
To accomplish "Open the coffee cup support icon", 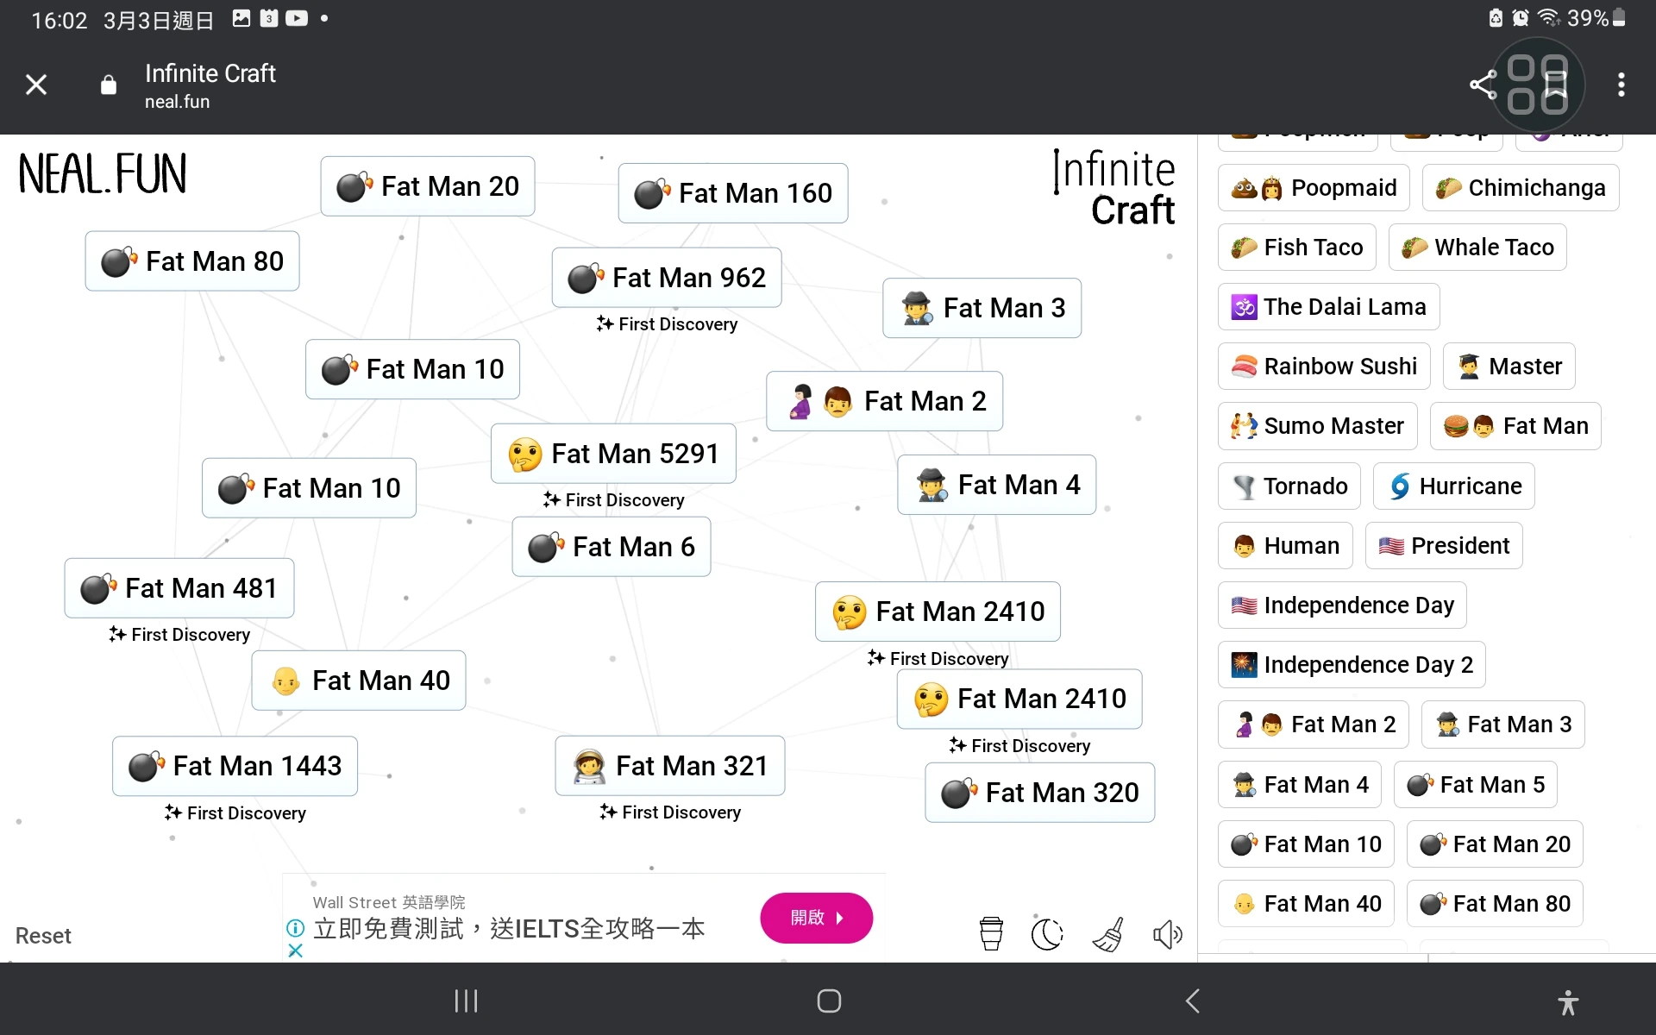I will click(990, 933).
